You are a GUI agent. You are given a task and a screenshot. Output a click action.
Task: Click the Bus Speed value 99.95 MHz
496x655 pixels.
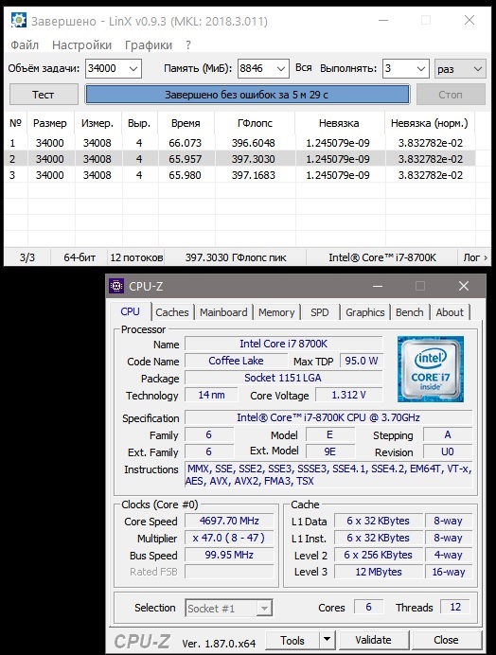click(229, 555)
